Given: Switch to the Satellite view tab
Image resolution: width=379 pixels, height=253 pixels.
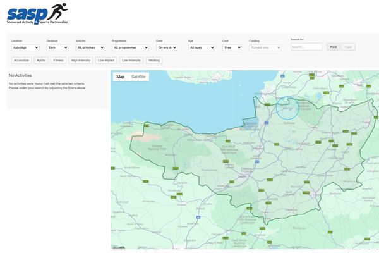Looking at the screenshot, I should pos(138,77).
